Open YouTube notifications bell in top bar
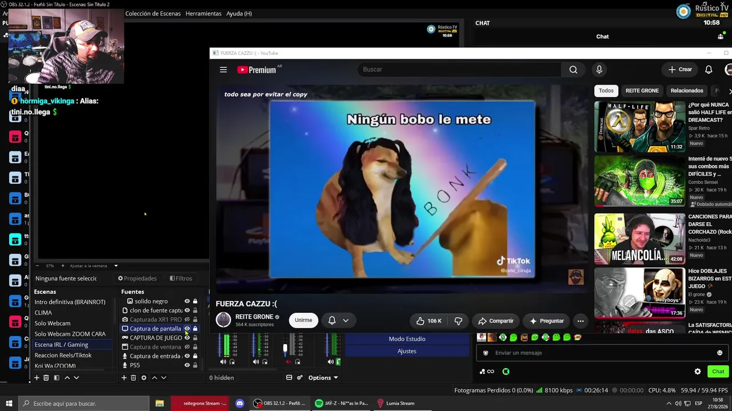 (x=709, y=70)
